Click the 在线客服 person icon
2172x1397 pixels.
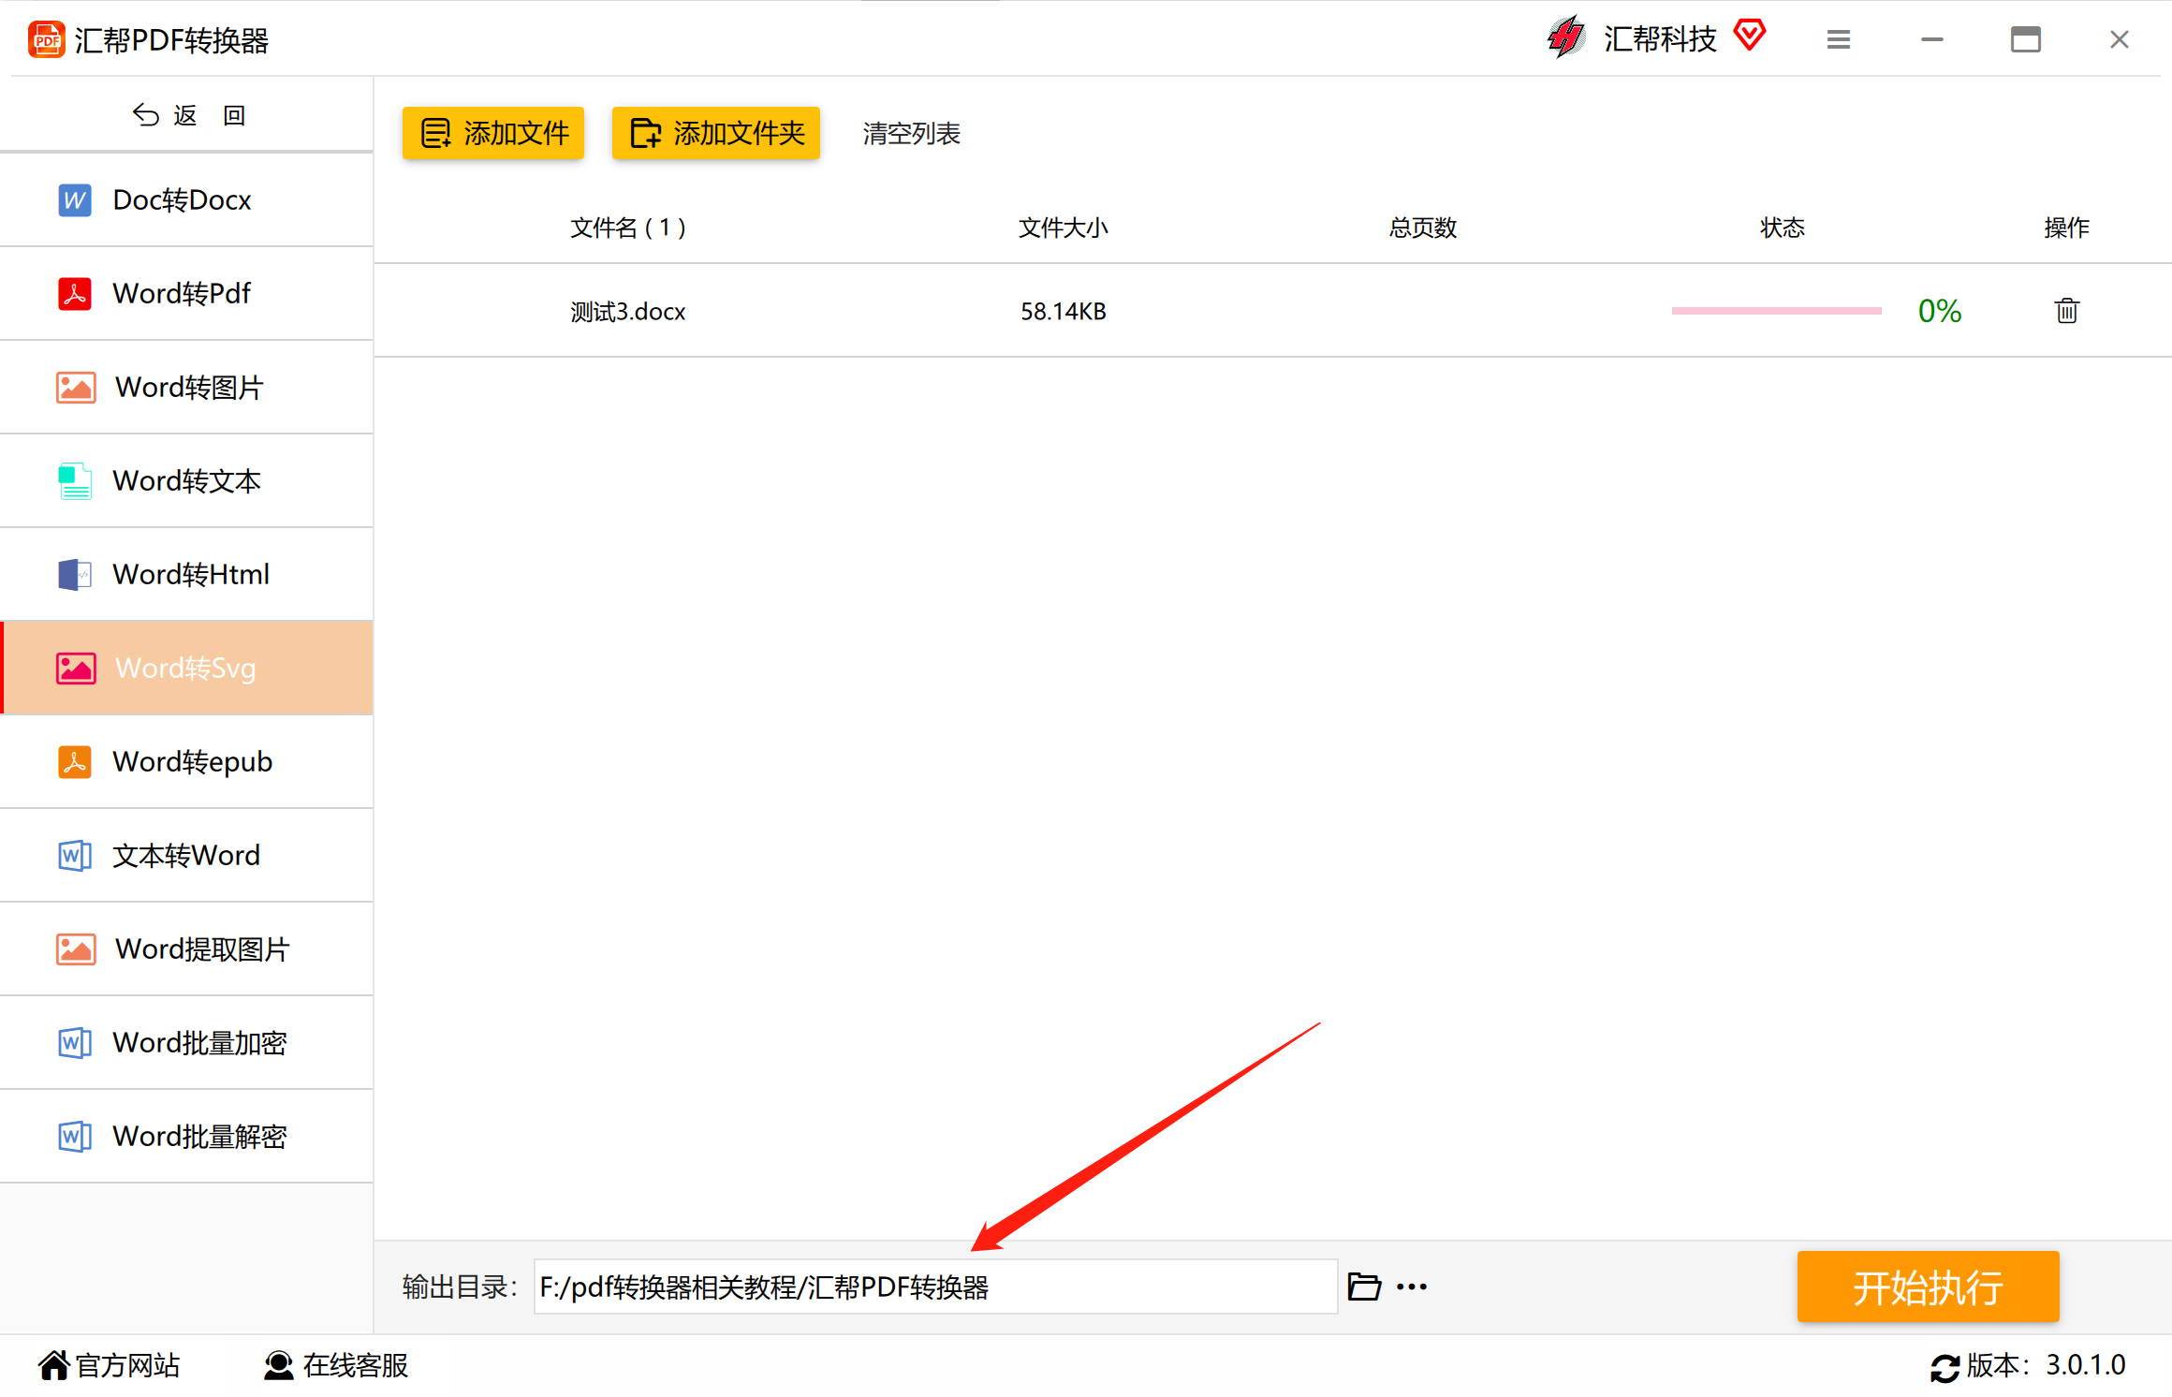[279, 1366]
